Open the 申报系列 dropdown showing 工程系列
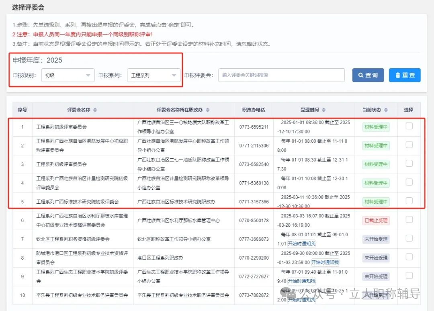The width and height of the screenshot is (434, 311). point(154,75)
